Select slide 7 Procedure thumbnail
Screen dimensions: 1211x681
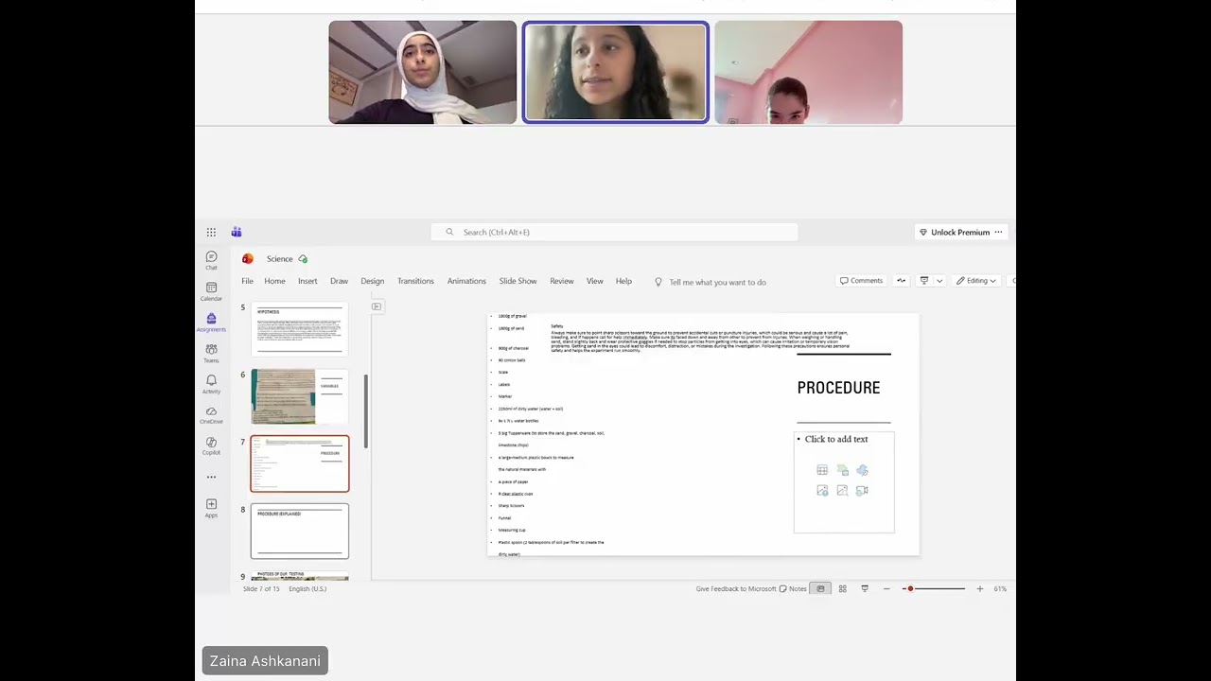(300, 463)
